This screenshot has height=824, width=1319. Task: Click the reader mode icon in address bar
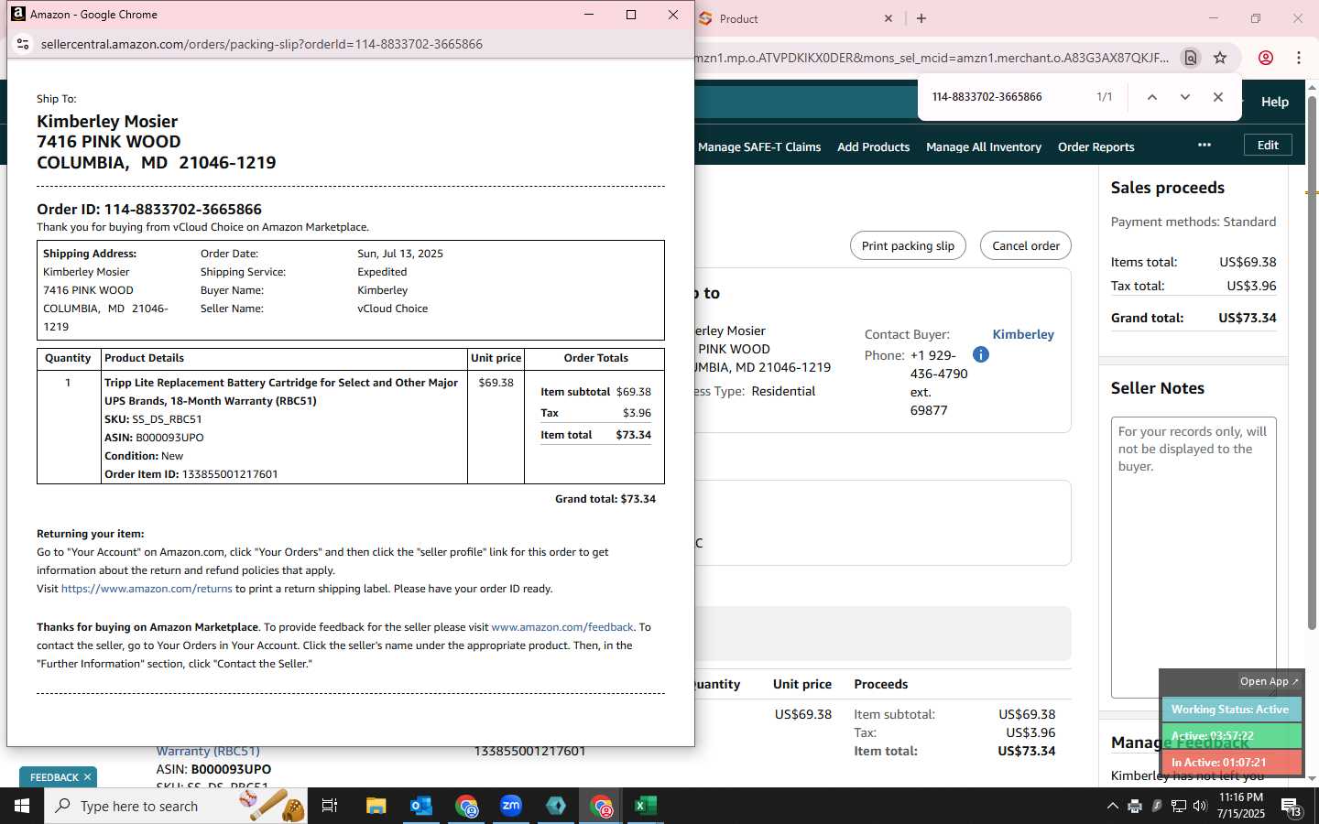tap(1191, 58)
